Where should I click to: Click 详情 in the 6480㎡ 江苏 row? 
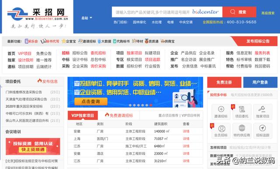click(x=186, y=146)
